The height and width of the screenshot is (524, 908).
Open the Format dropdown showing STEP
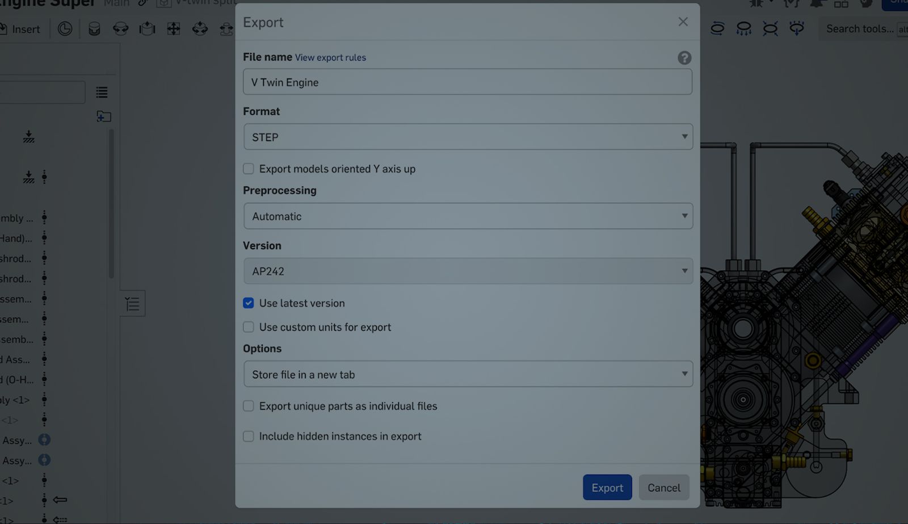pyautogui.click(x=468, y=137)
